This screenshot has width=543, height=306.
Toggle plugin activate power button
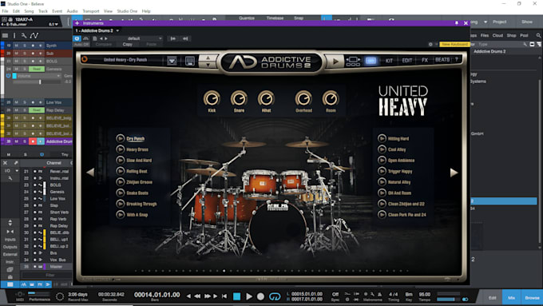[x=77, y=38]
